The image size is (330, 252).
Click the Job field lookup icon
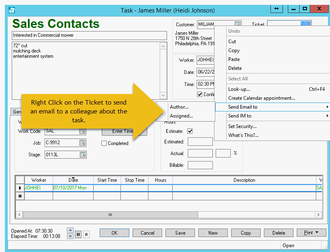(82, 143)
